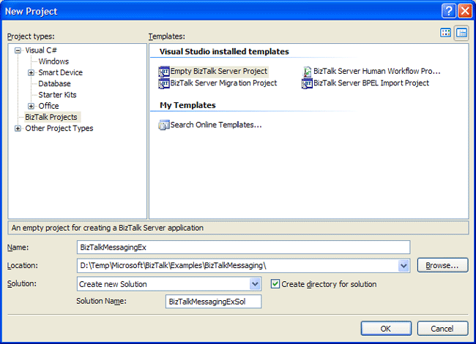Select the BizTalk Server Migration Project icon
The height and width of the screenshot is (344, 476).
[x=163, y=83]
